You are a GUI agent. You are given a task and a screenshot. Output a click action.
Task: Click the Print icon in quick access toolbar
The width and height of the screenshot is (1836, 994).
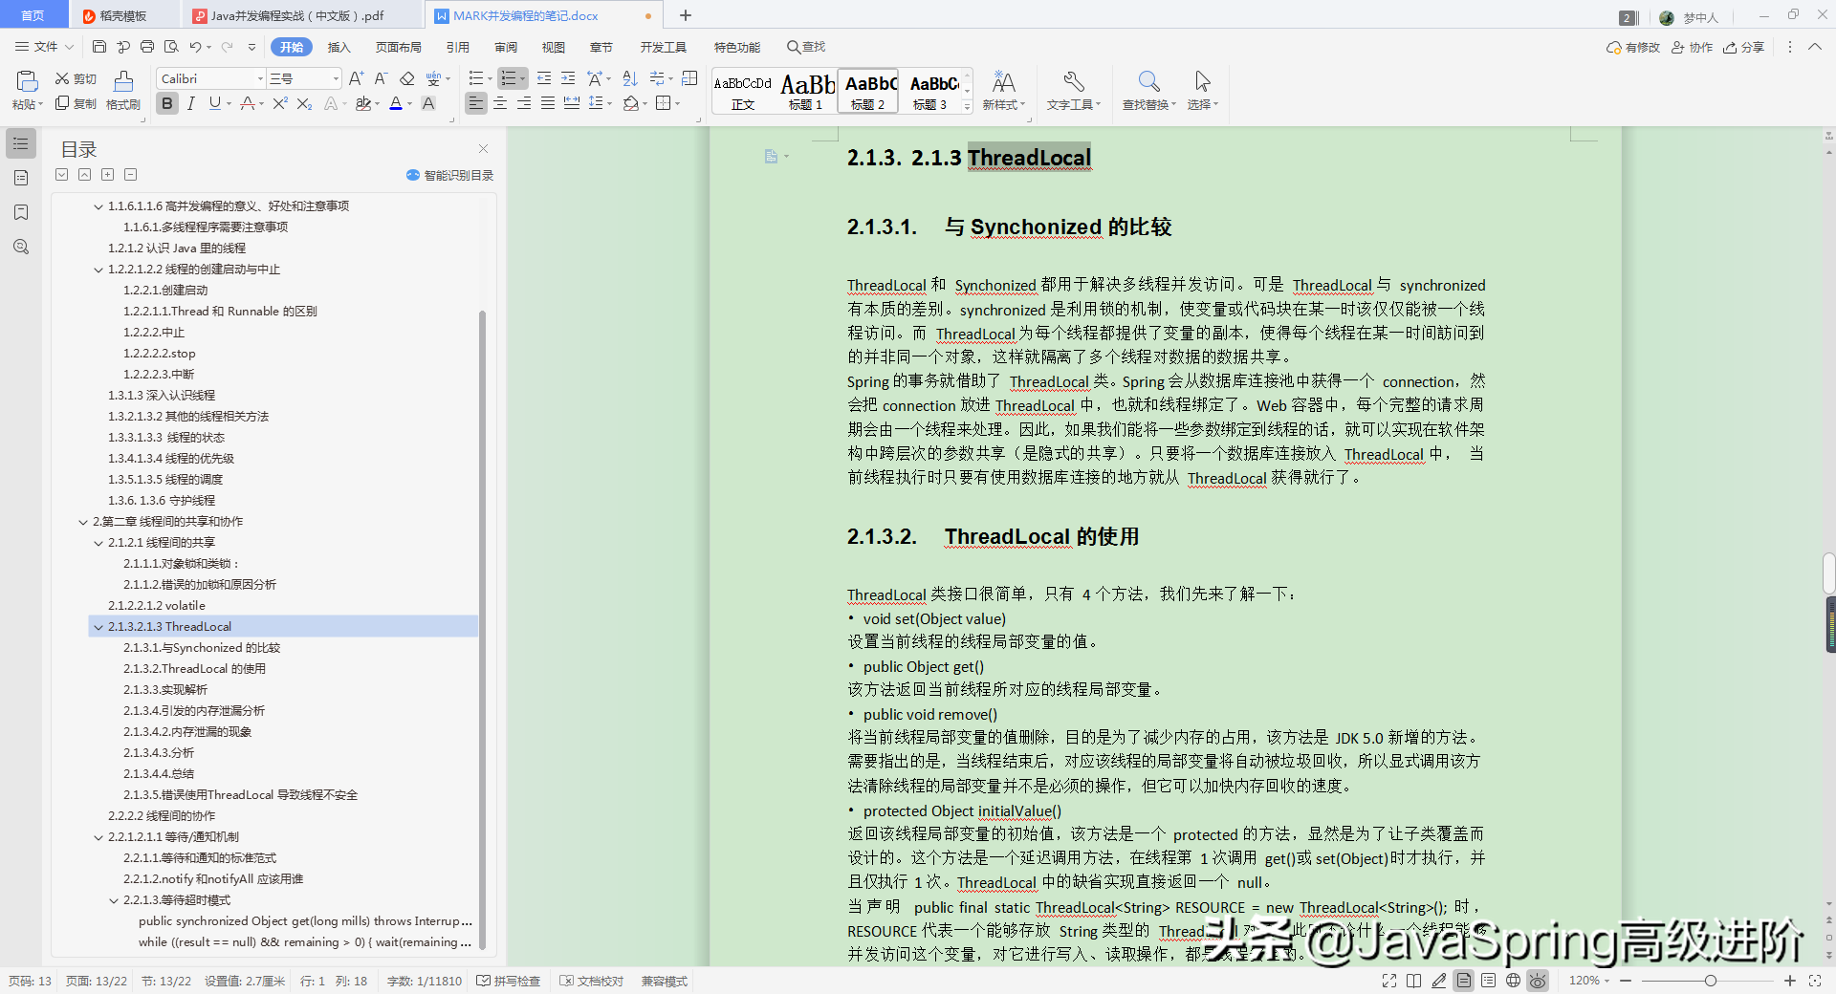(147, 47)
